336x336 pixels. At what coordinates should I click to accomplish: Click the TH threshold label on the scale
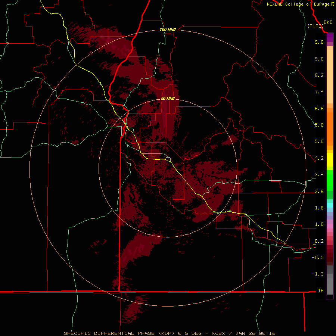(321, 291)
